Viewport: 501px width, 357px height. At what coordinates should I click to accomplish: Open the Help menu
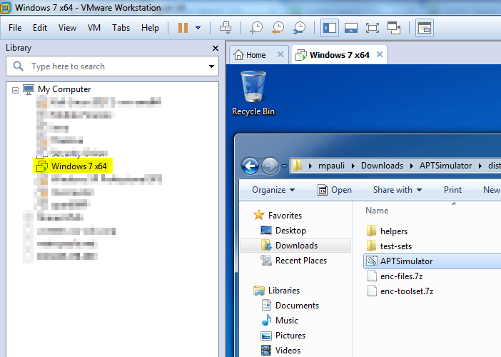[150, 28]
